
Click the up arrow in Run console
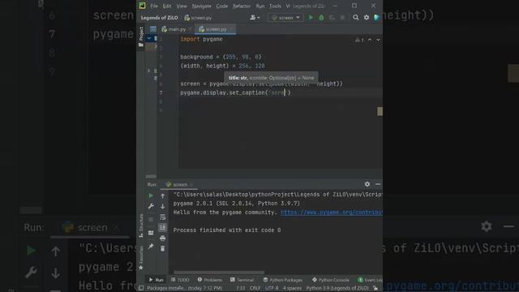click(162, 195)
